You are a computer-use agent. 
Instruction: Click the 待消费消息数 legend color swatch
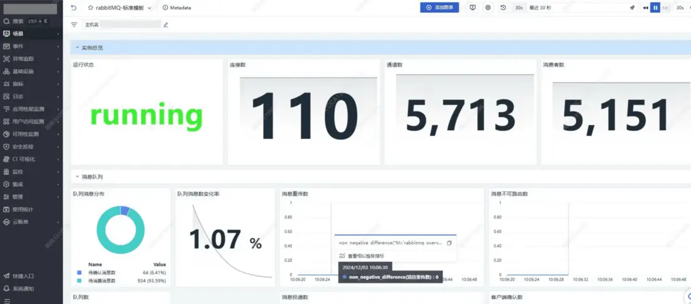click(79, 280)
